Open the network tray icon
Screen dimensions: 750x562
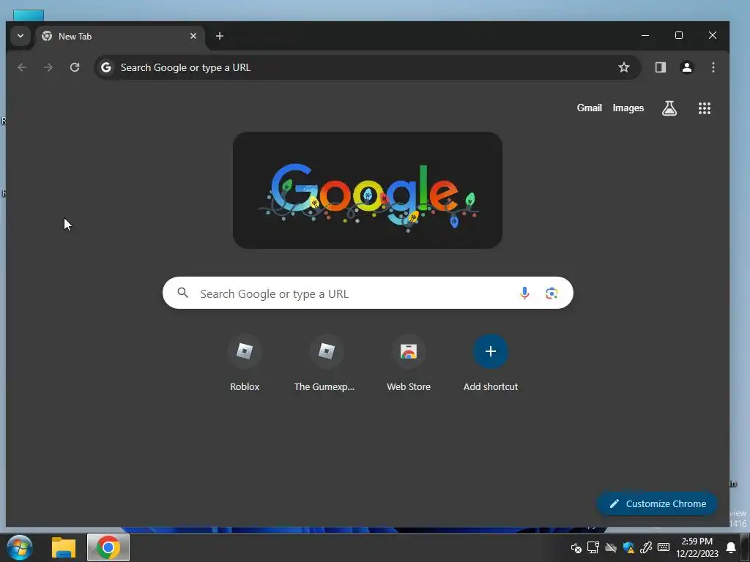click(x=593, y=547)
